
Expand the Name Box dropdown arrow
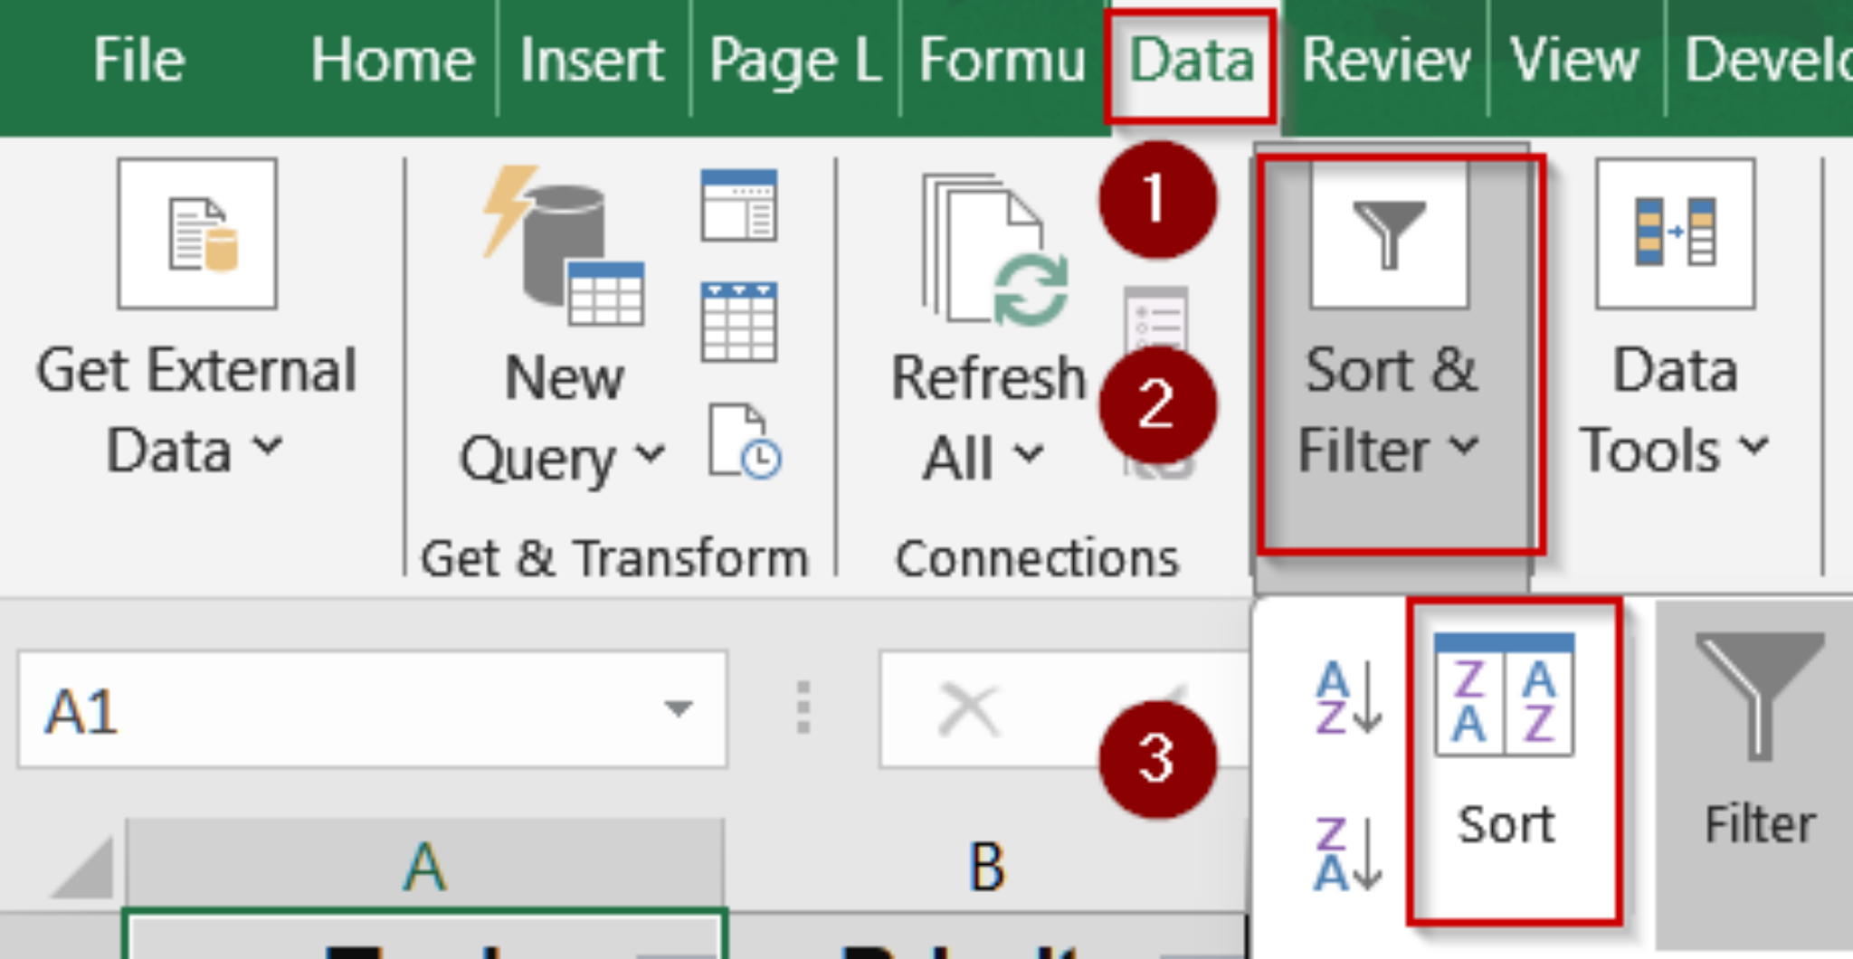pos(678,708)
